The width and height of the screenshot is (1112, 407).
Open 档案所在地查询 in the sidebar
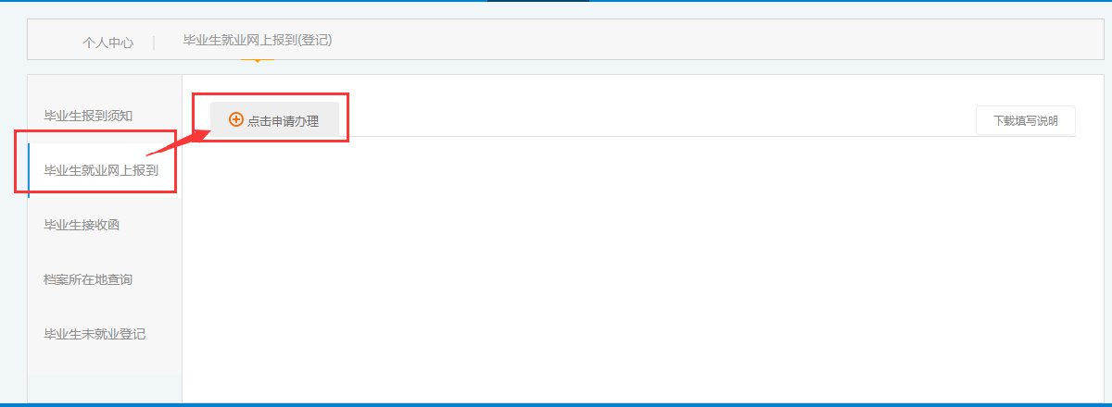(88, 279)
